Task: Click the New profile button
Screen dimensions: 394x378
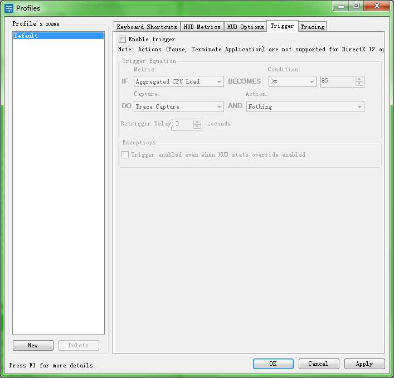Action: 33,345
